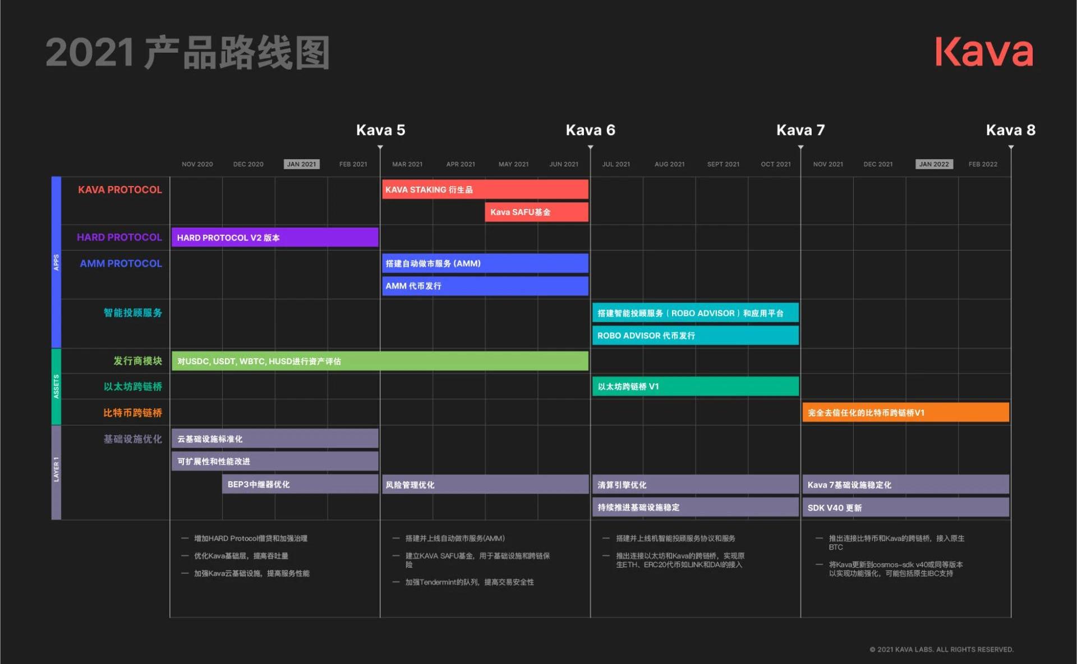Select the highlighted JAN 2022 month label

pos(934,164)
